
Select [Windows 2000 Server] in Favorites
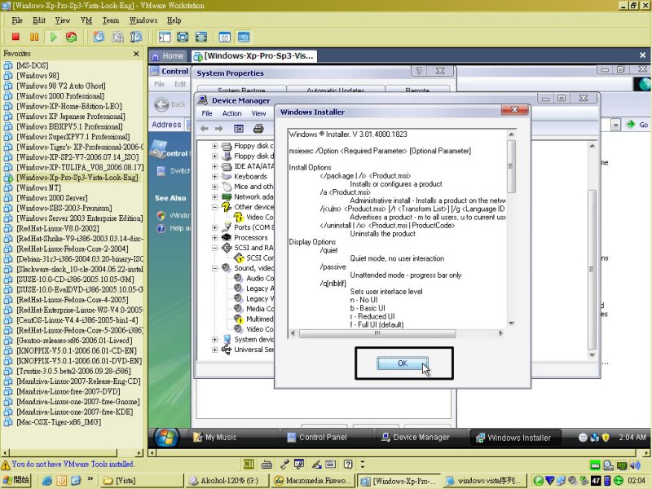(52, 198)
